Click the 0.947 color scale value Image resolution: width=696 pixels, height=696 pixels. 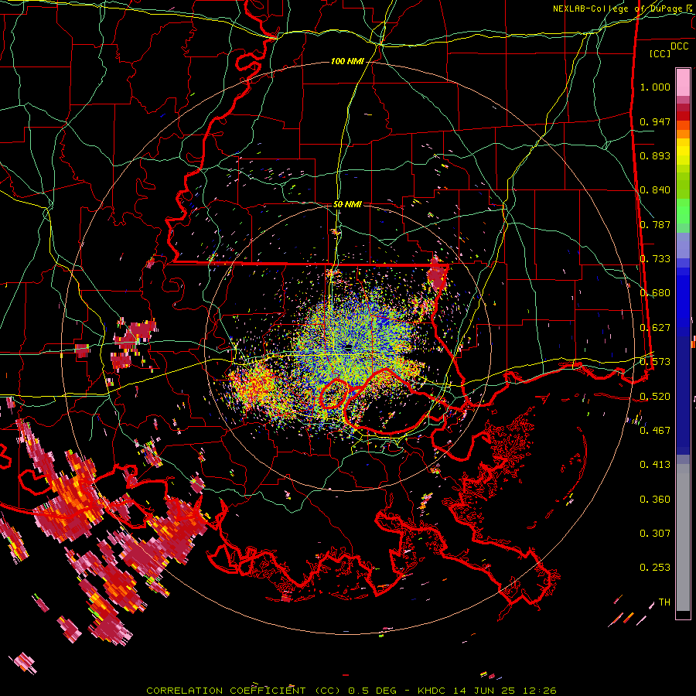[x=655, y=121]
